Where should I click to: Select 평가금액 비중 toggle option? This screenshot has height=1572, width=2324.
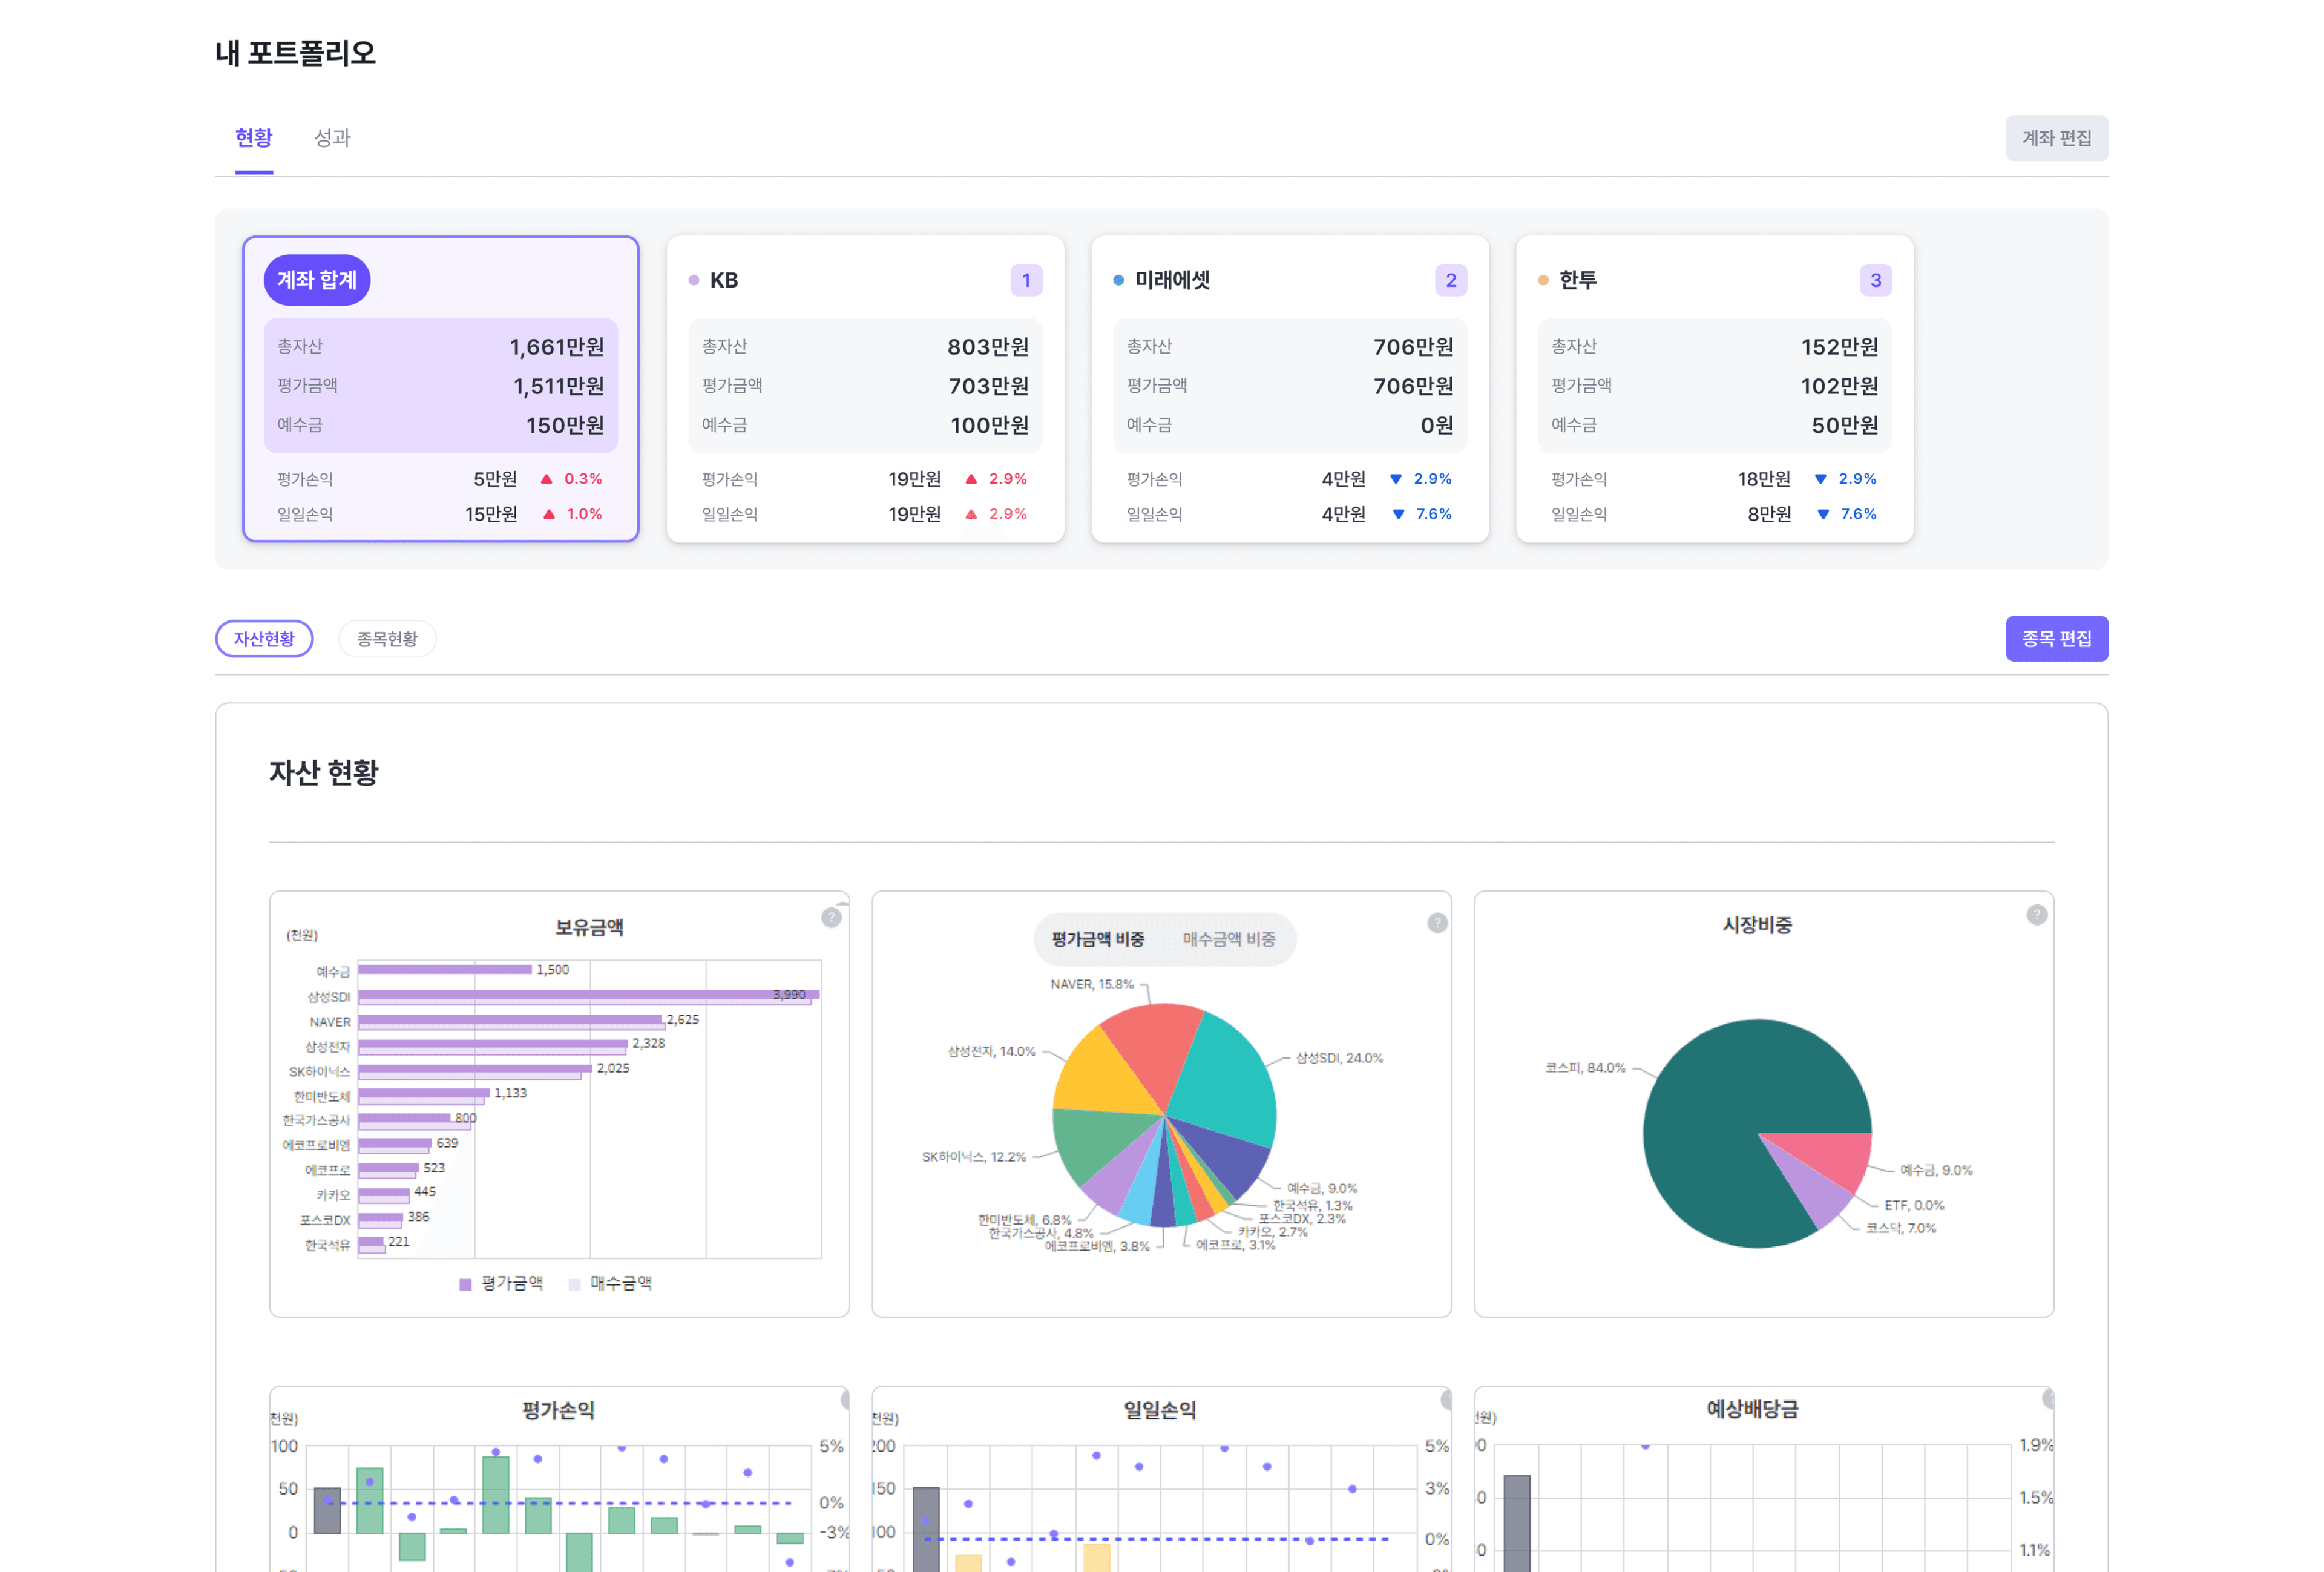1097,939
